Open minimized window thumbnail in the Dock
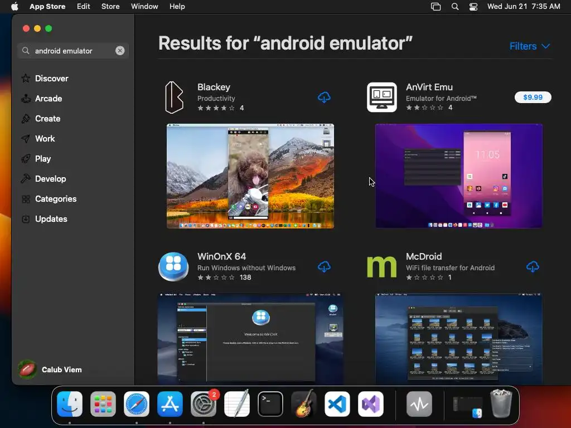Image resolution: width=571 pixels, height=428 pixels. [468, 406]
